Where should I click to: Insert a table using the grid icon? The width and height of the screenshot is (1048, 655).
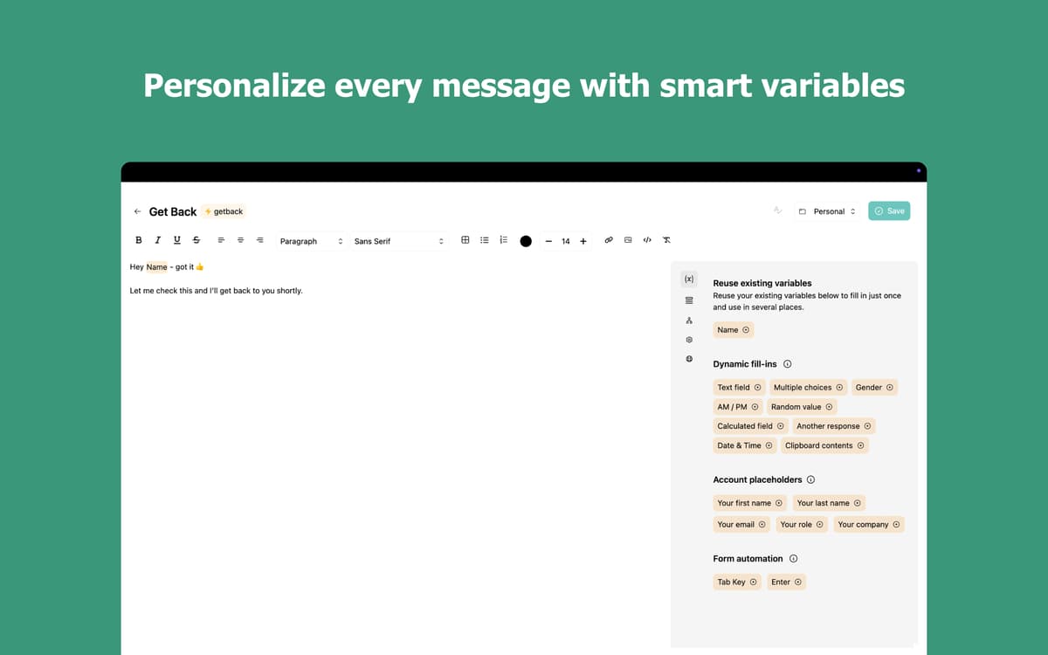click(465, 240)
